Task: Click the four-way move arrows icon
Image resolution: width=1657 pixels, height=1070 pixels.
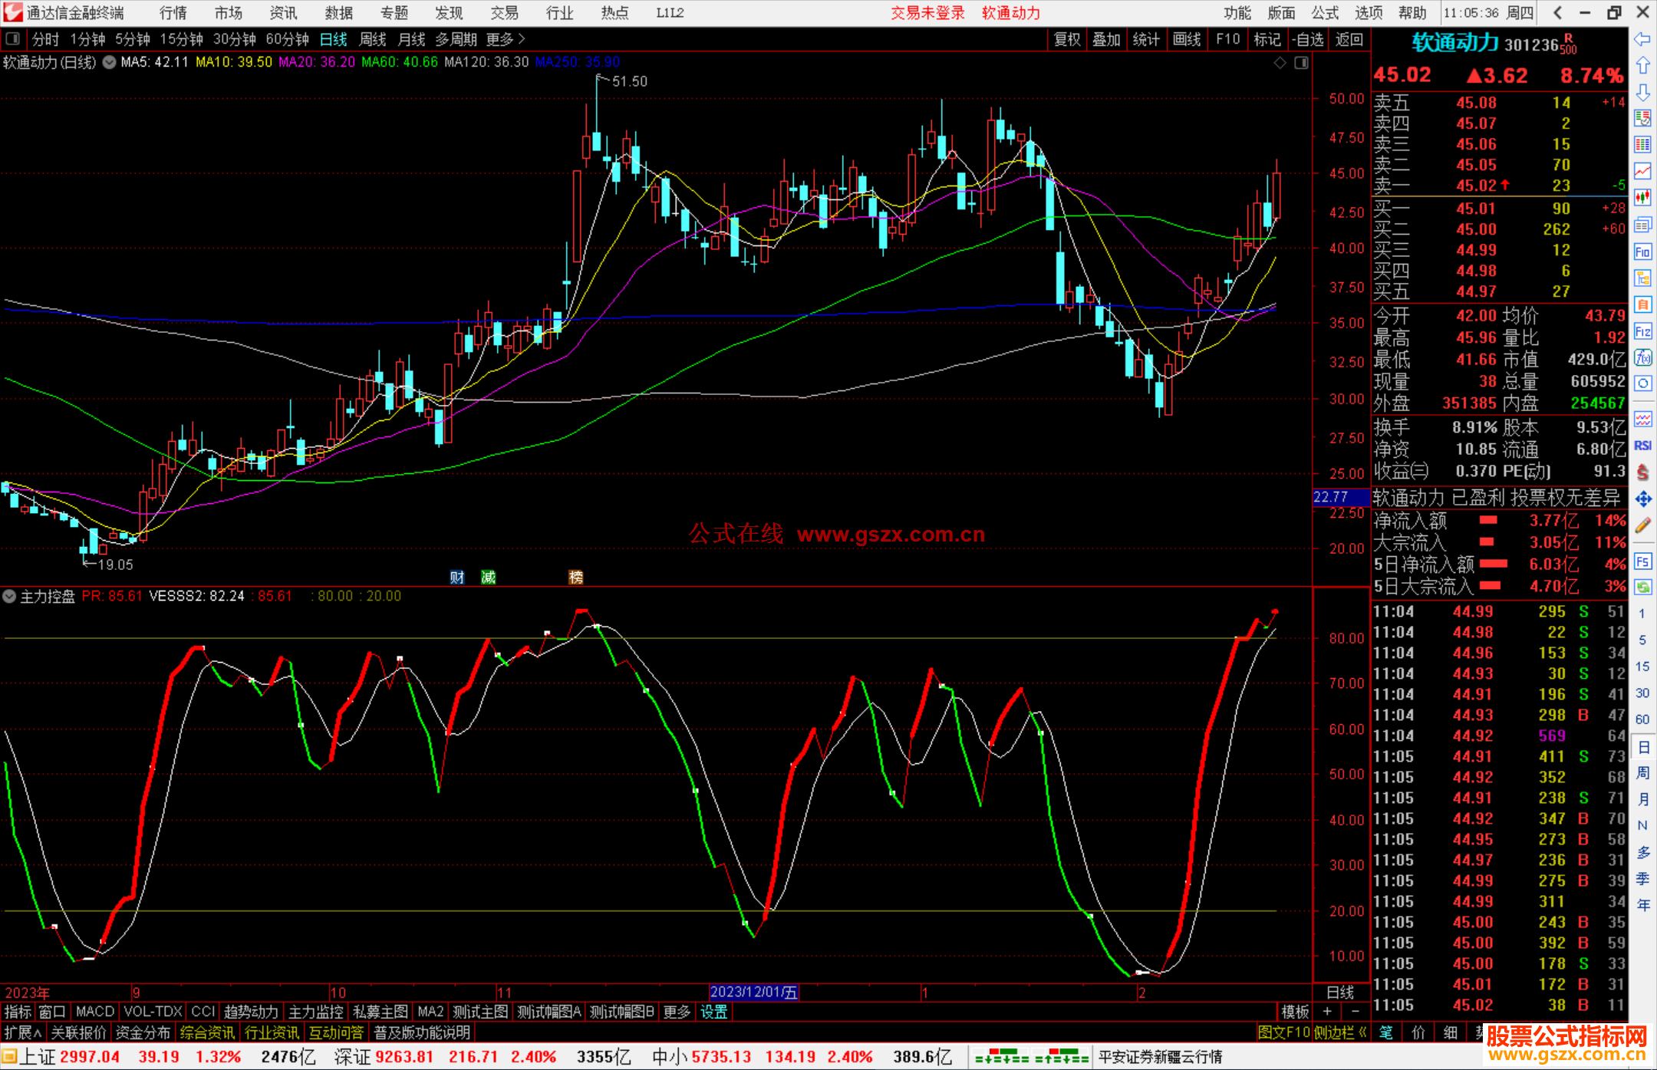Action: click(1642, 499)
